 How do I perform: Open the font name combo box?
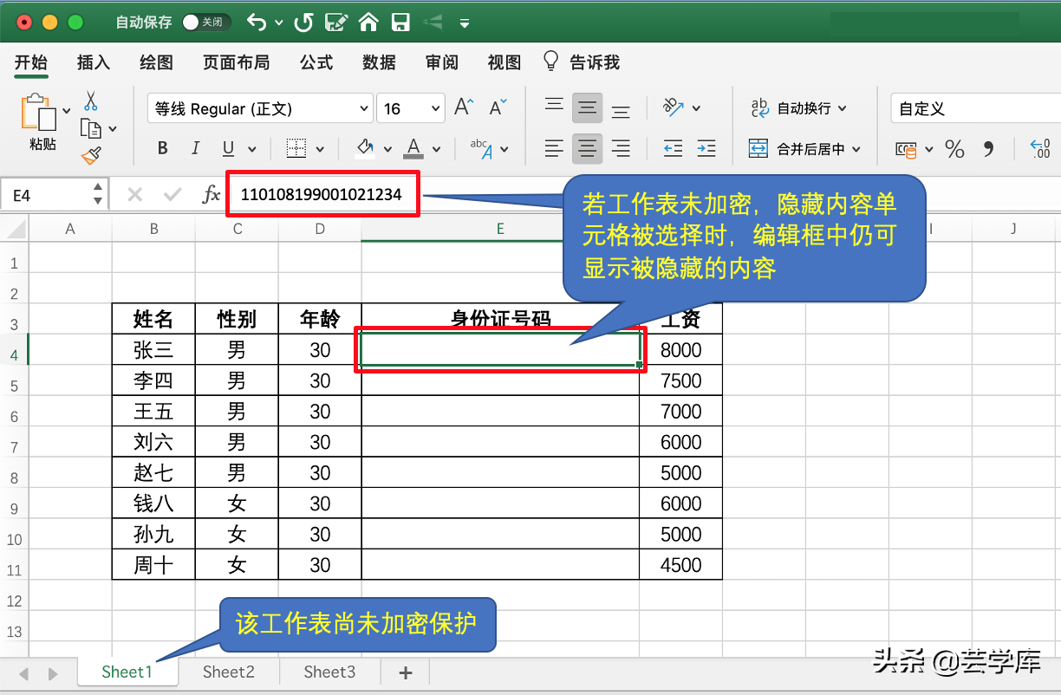(x=260, y=108)
